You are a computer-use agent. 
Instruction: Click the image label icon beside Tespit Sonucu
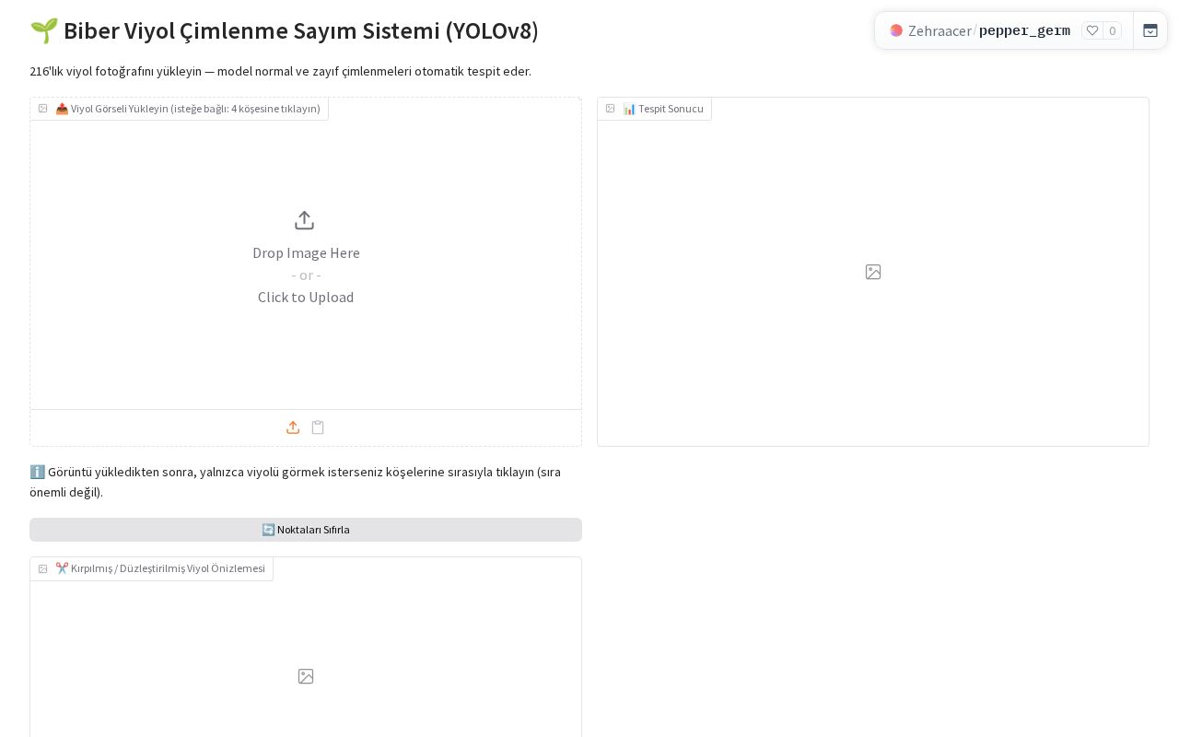[610, 109]
